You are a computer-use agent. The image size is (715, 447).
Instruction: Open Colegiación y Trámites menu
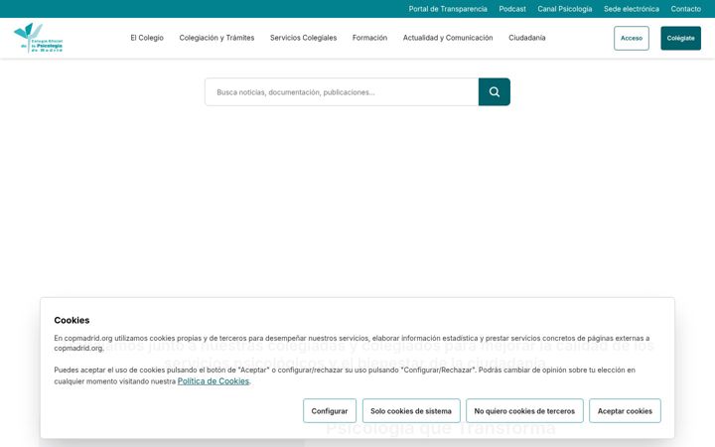coord(216,38)
